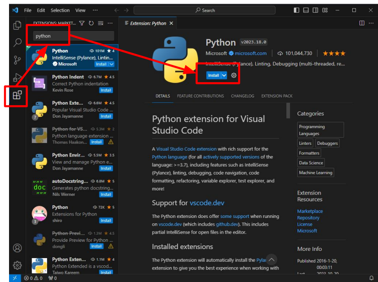
Task: Refresh the extensions list
Action: click(91, 23)
